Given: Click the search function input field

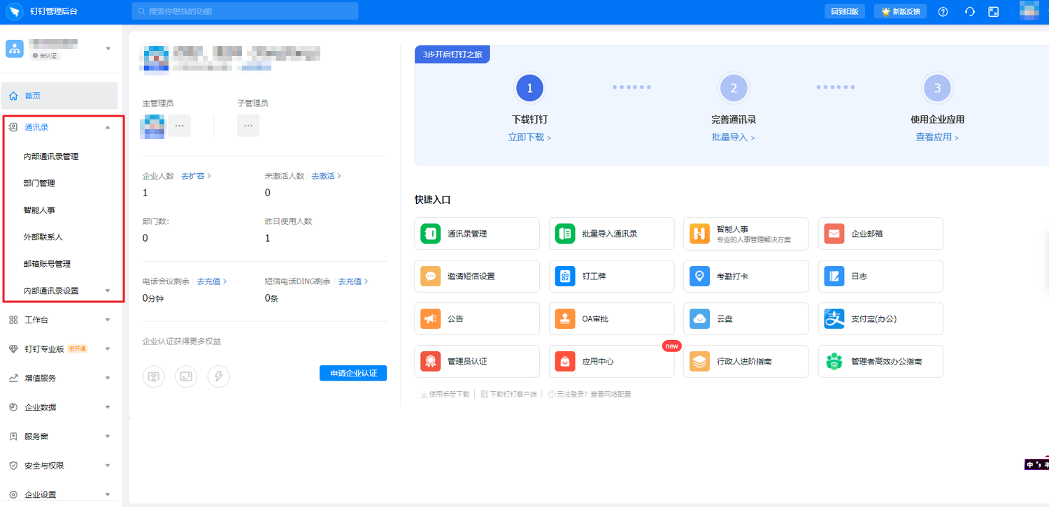Looking at the screenshot, I should [x=245, y=11].
